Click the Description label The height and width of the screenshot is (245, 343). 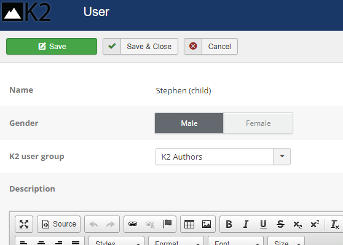point(32,189)
